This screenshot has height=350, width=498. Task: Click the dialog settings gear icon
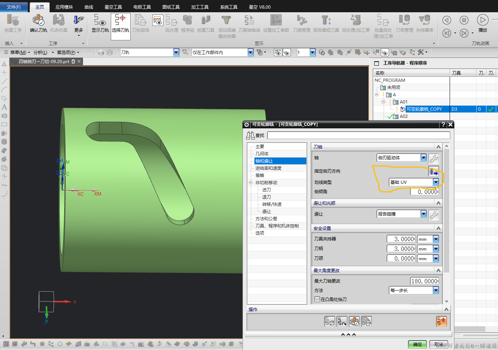(x=246, y=124)
